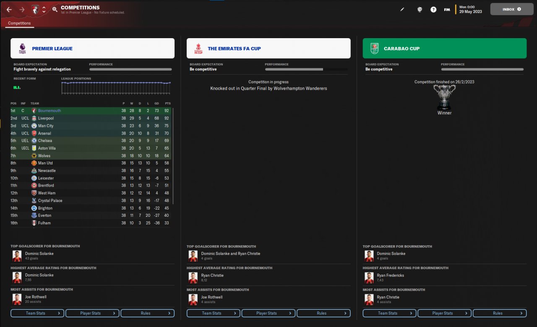
Task: Open The Emirates FA Cup header
Action: [x=268, y=48]
